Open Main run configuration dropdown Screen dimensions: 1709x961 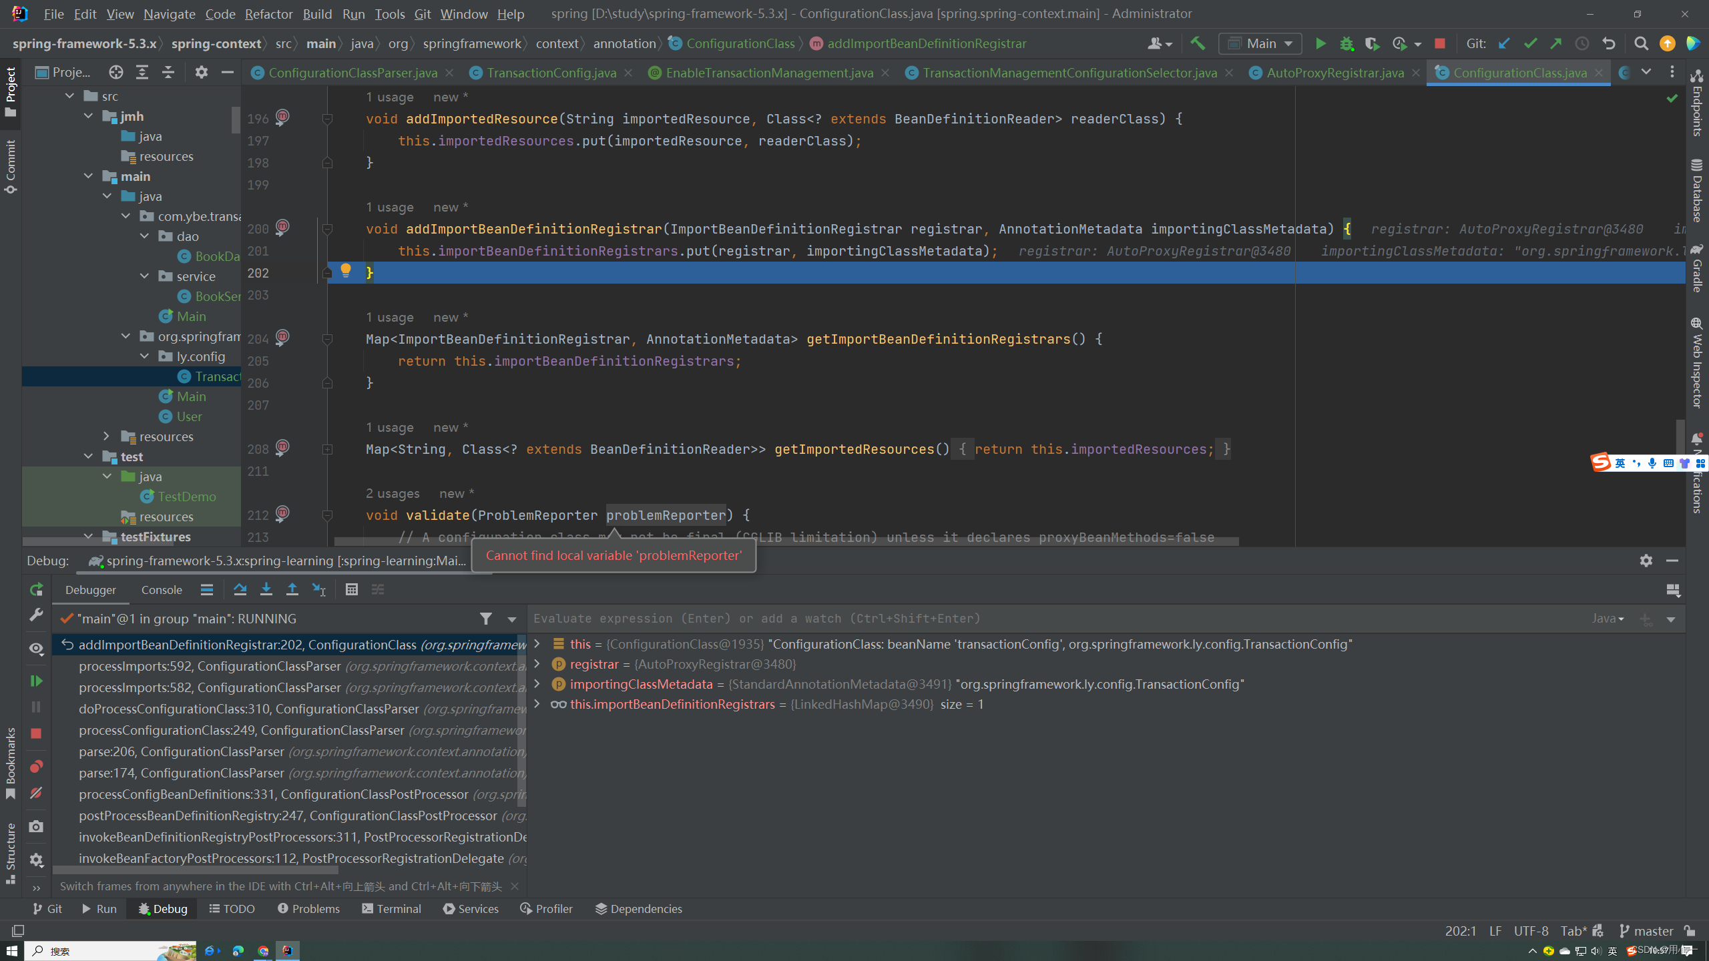coord(1260,43)
